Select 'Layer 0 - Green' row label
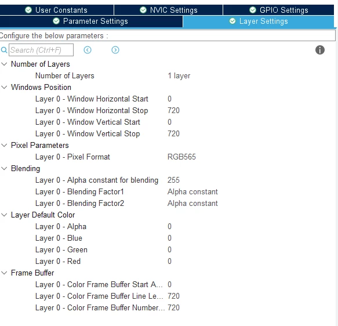This screenshot has width=338, height=326. click(x=61, y=249)
